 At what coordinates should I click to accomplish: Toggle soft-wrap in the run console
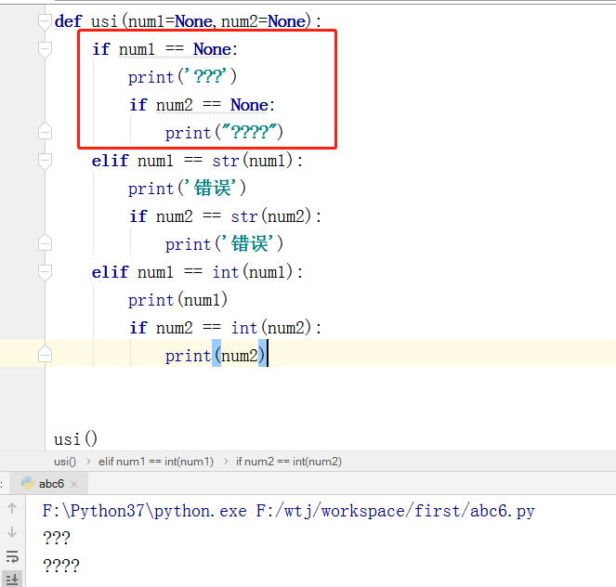[x=12, y=556]
